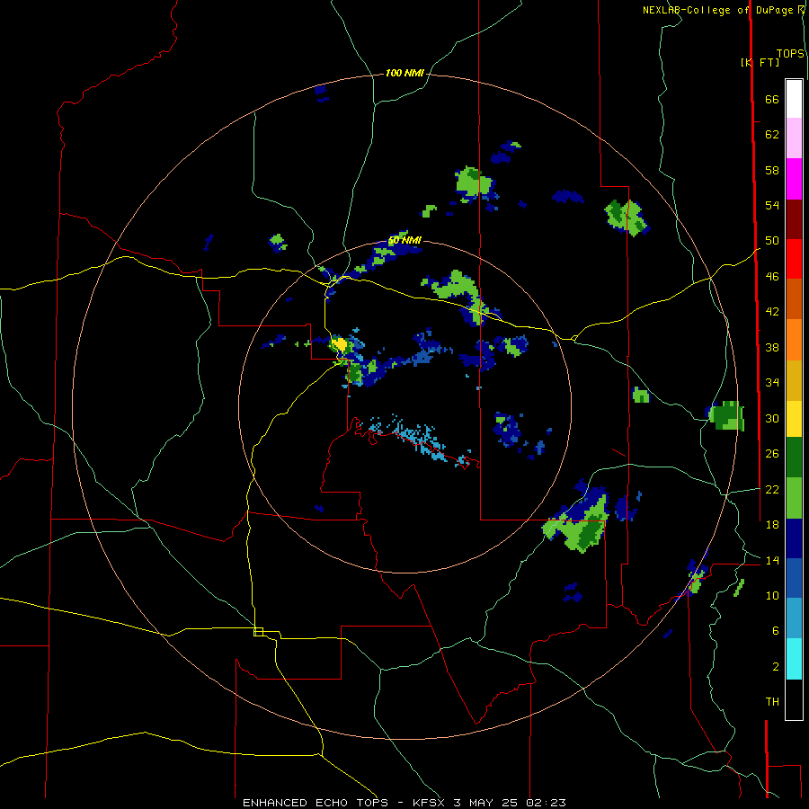Click the K FT units label
809x809 pixels.
pos(760,62)
